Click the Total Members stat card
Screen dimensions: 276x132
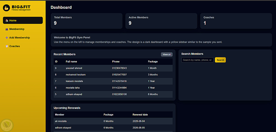86,21
